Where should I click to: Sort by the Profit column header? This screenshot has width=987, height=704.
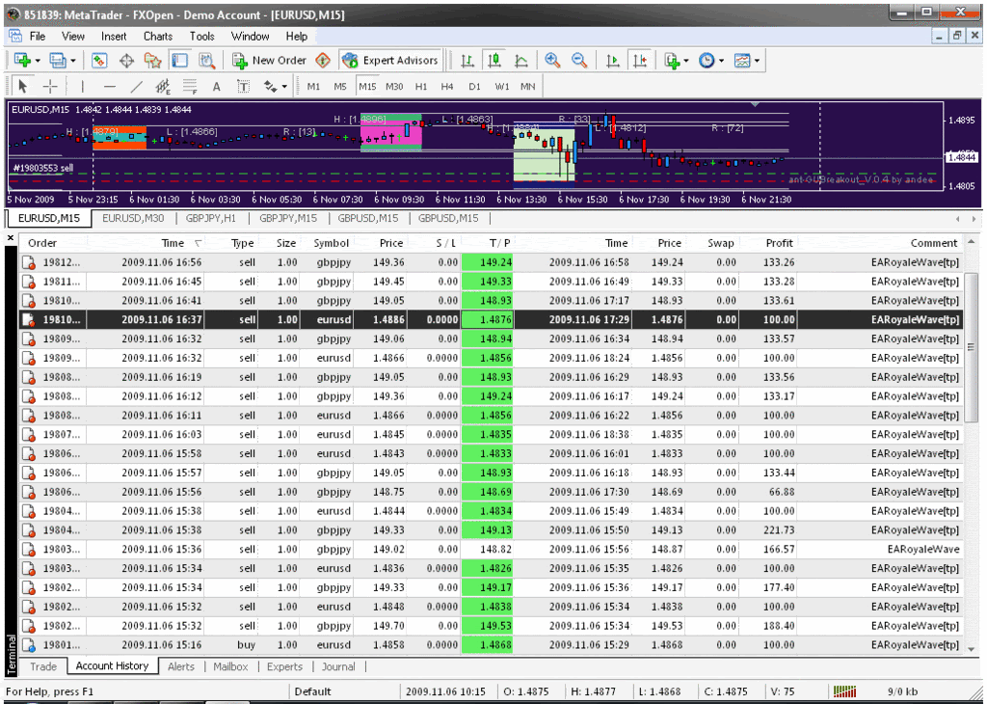pos(779,243)
